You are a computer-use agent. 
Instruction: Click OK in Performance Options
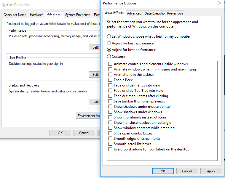point(163,171)
